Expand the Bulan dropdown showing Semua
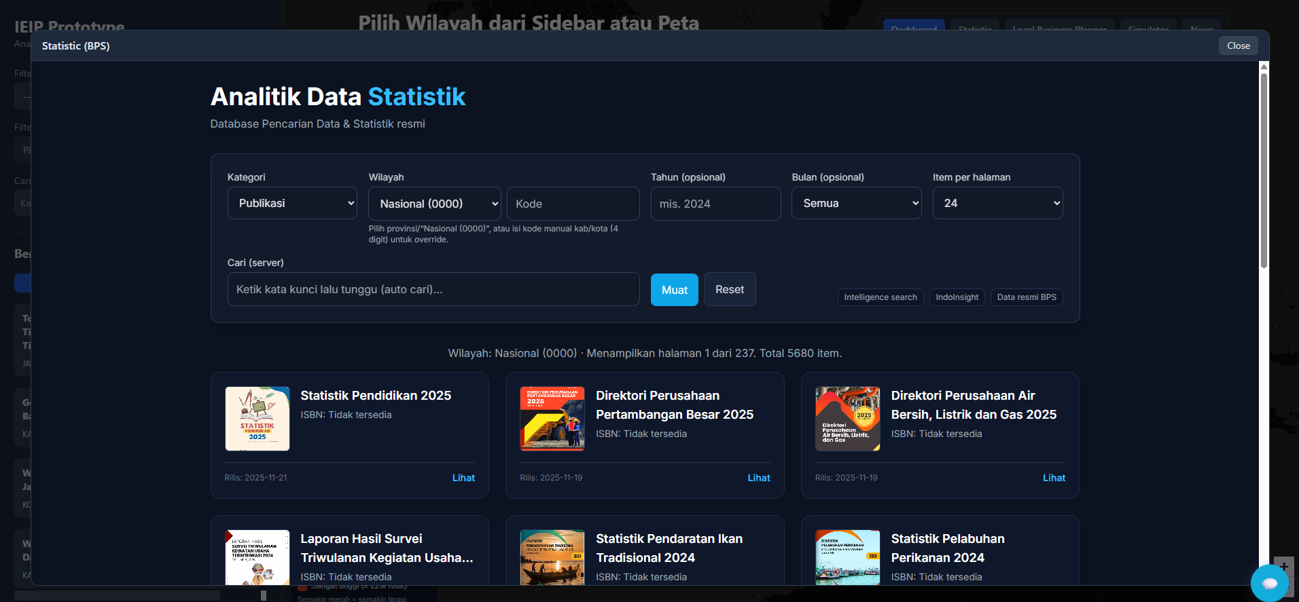Image resolution: width=1299 pixels, height=602 pixels. 856,204
